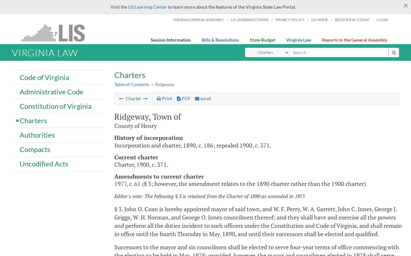The height and width of the screenshot is (256, 411).
Task: Click 'Amendments to current charter' heading
Action: point(159,177)
